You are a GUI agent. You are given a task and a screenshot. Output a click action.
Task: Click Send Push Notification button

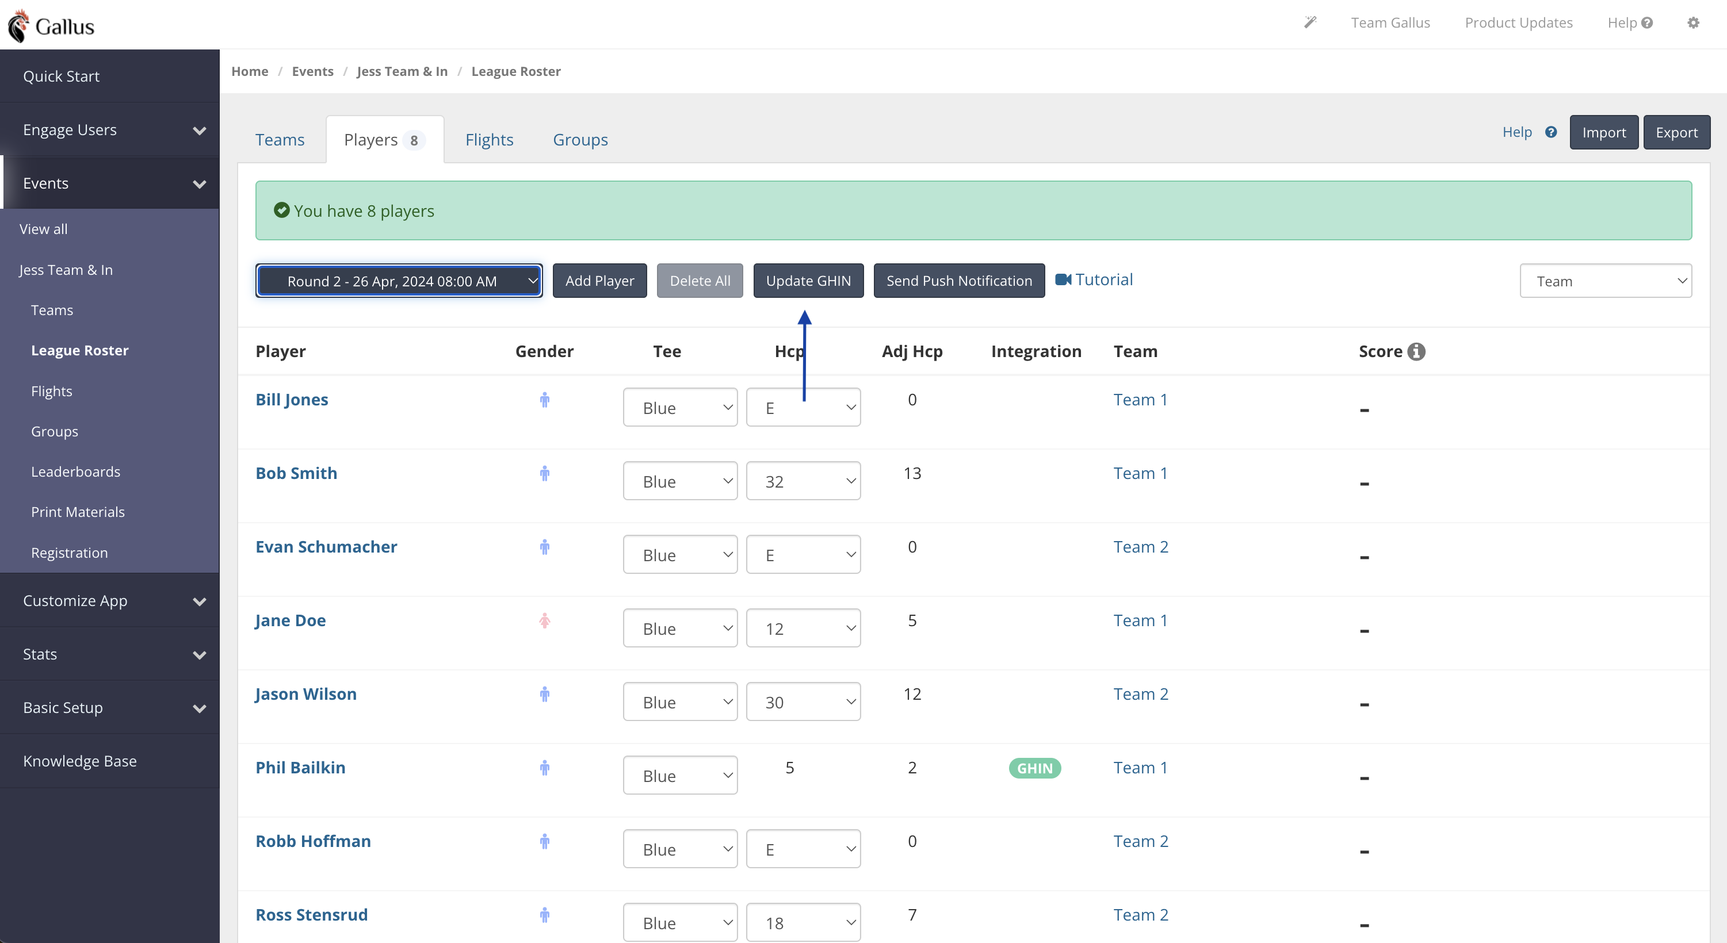point(960,281)
